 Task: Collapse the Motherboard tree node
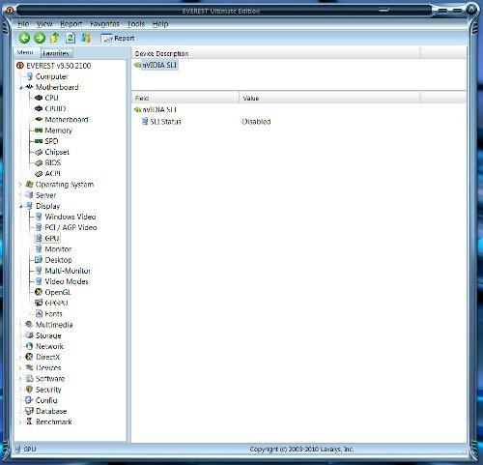click(x=21, y=87)
